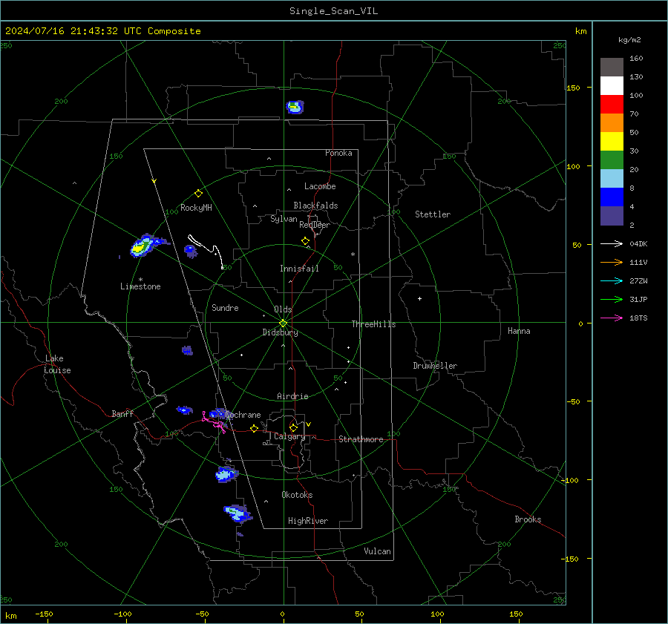This screenshot has height=624, width=668.
Task: Click the RockyMH label
Action: (196, 208)
